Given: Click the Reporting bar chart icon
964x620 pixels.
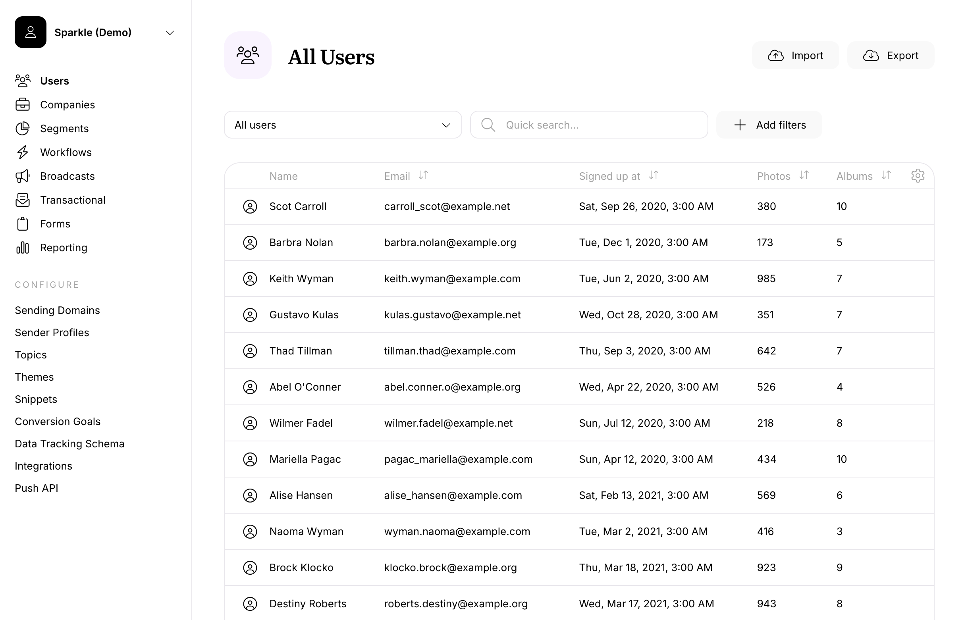Looking at the screenshot, I should point(23,248).
